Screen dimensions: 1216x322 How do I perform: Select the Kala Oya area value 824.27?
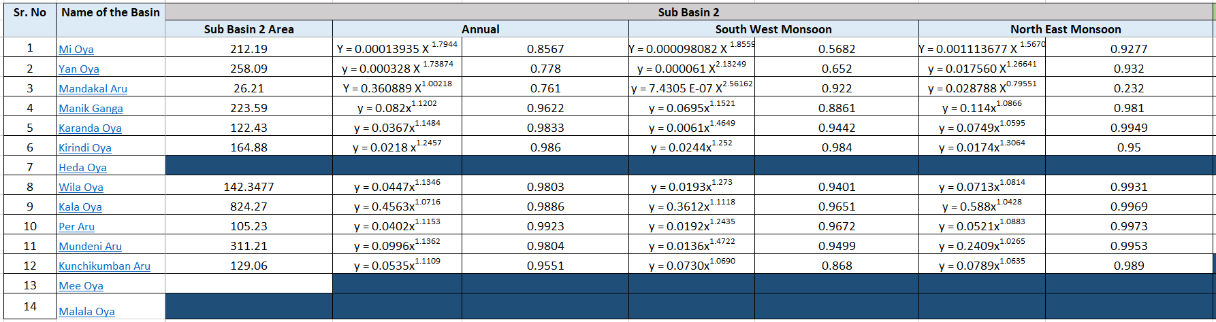pos(249,207)
